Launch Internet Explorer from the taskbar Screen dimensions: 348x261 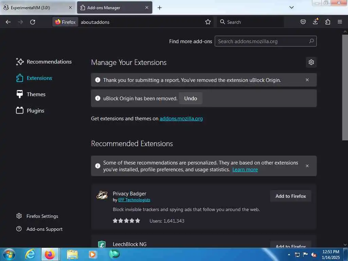[30, 254]
